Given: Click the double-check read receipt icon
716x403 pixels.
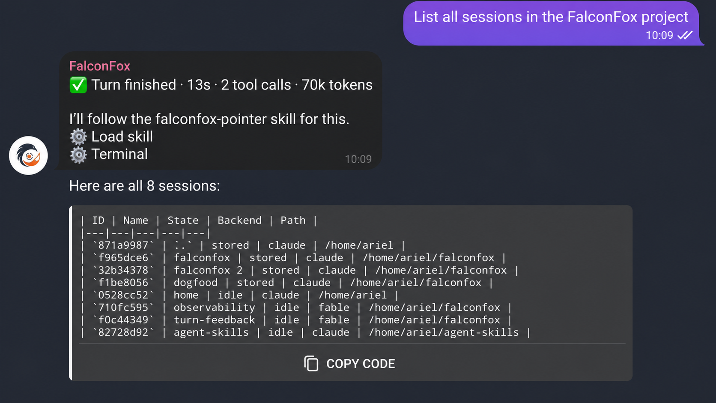Looking at the screenshot, I should coord(685,35).
